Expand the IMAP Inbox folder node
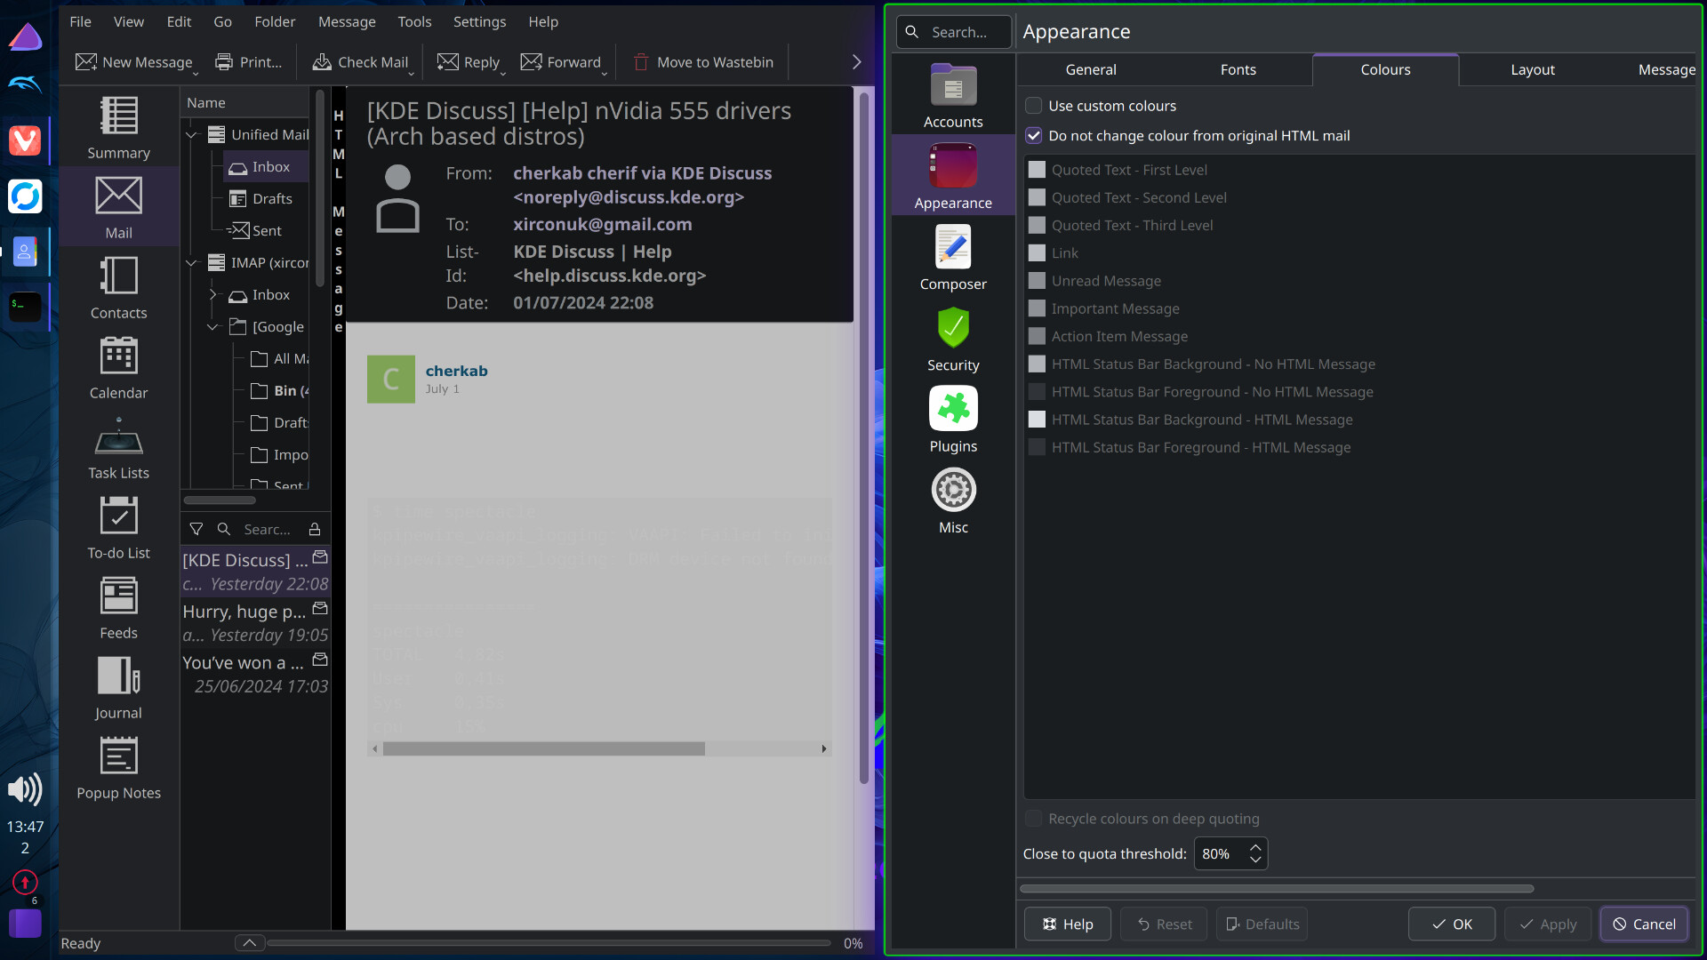The image size is (1707, 960). 212,295
